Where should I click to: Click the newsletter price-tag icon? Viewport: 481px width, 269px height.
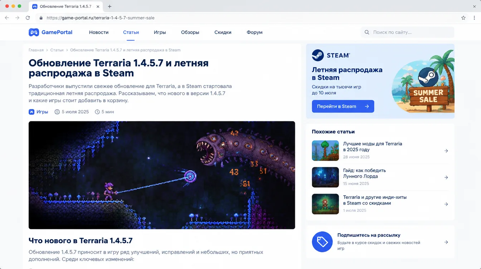coord(322,242)
